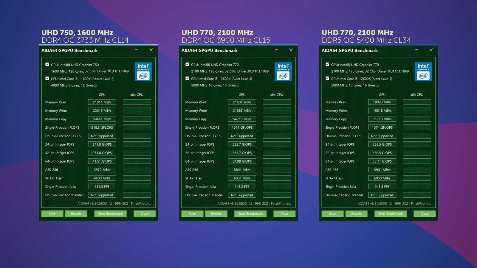Click AES-256 value 3901 MB/s
The height and width of the screenshot is (268, 477).
point(382,170)
